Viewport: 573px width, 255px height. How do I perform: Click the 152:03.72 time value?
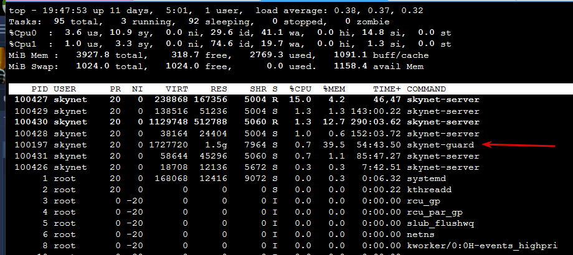376,134
